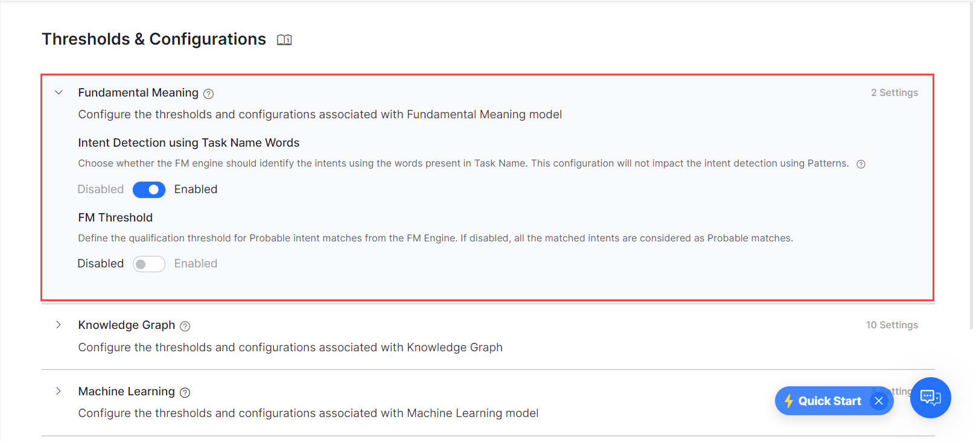976x443 pixels.
Task: Click Disabled label for Intent Detection
Action: (x=100, y=190)
